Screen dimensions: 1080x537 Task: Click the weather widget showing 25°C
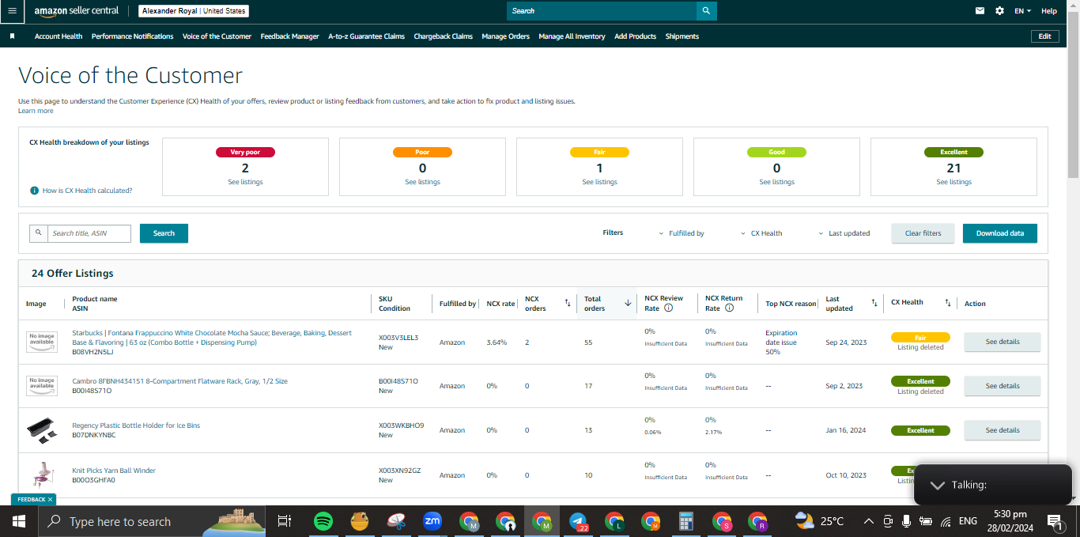click(x=820, y=521)
